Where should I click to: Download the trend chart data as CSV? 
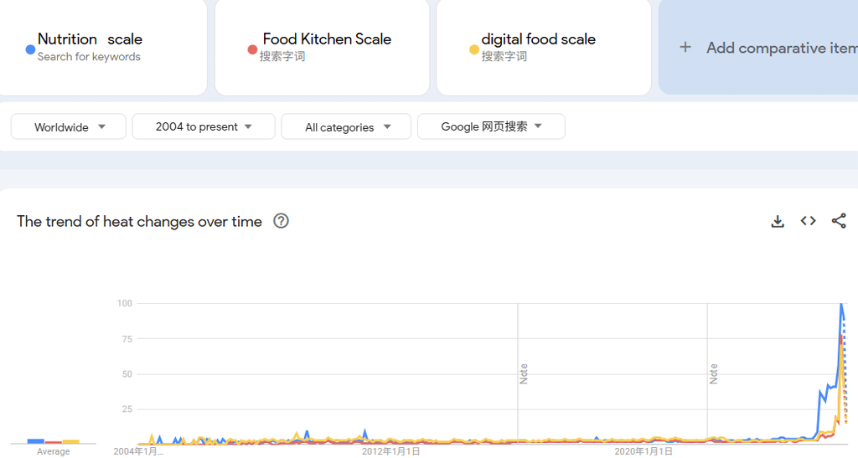click(778, 221)
